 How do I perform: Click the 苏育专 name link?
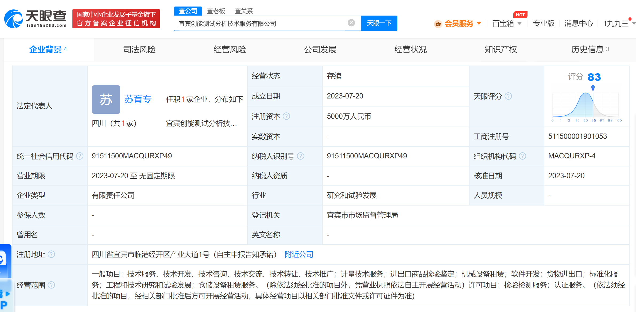tap(138, 99)
